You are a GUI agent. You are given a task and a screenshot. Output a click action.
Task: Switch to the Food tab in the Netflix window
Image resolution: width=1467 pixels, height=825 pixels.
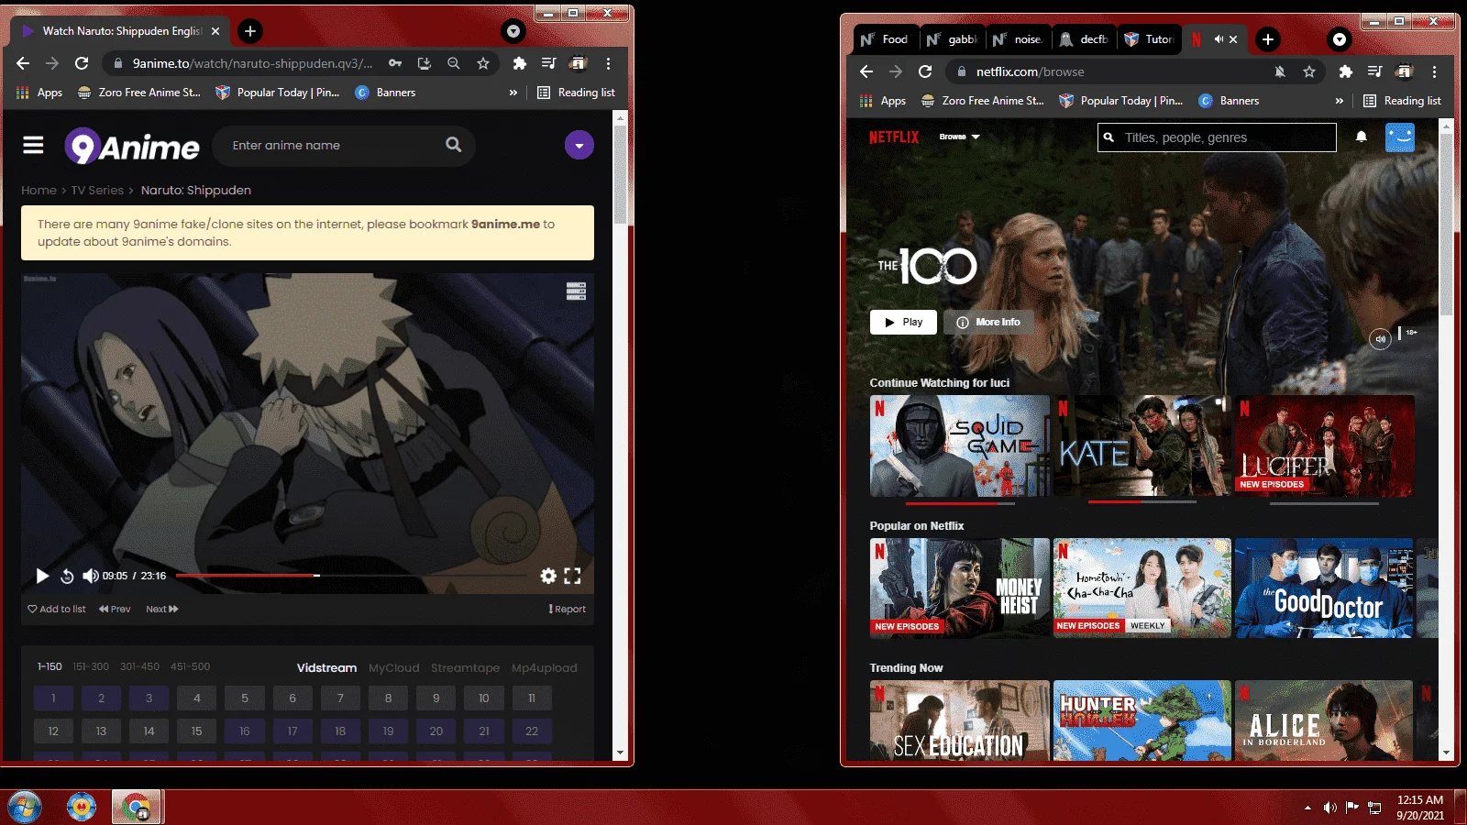pos(885,39)
